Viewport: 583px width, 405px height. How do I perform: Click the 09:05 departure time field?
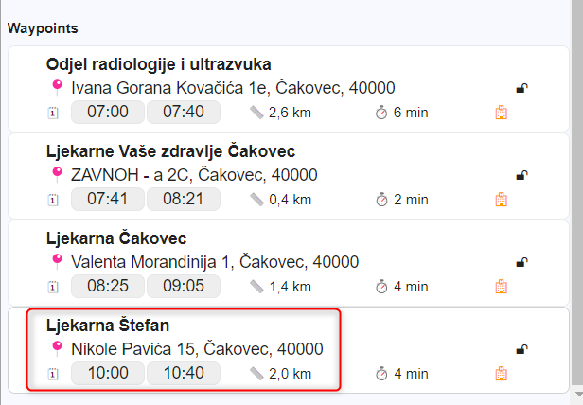click(x=184, y=287)
